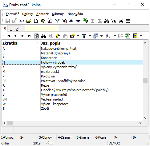This screenshot has width=150, height=146.
Task: Click the grid toolbar filter funnel
Action: [x=84, y=36]
